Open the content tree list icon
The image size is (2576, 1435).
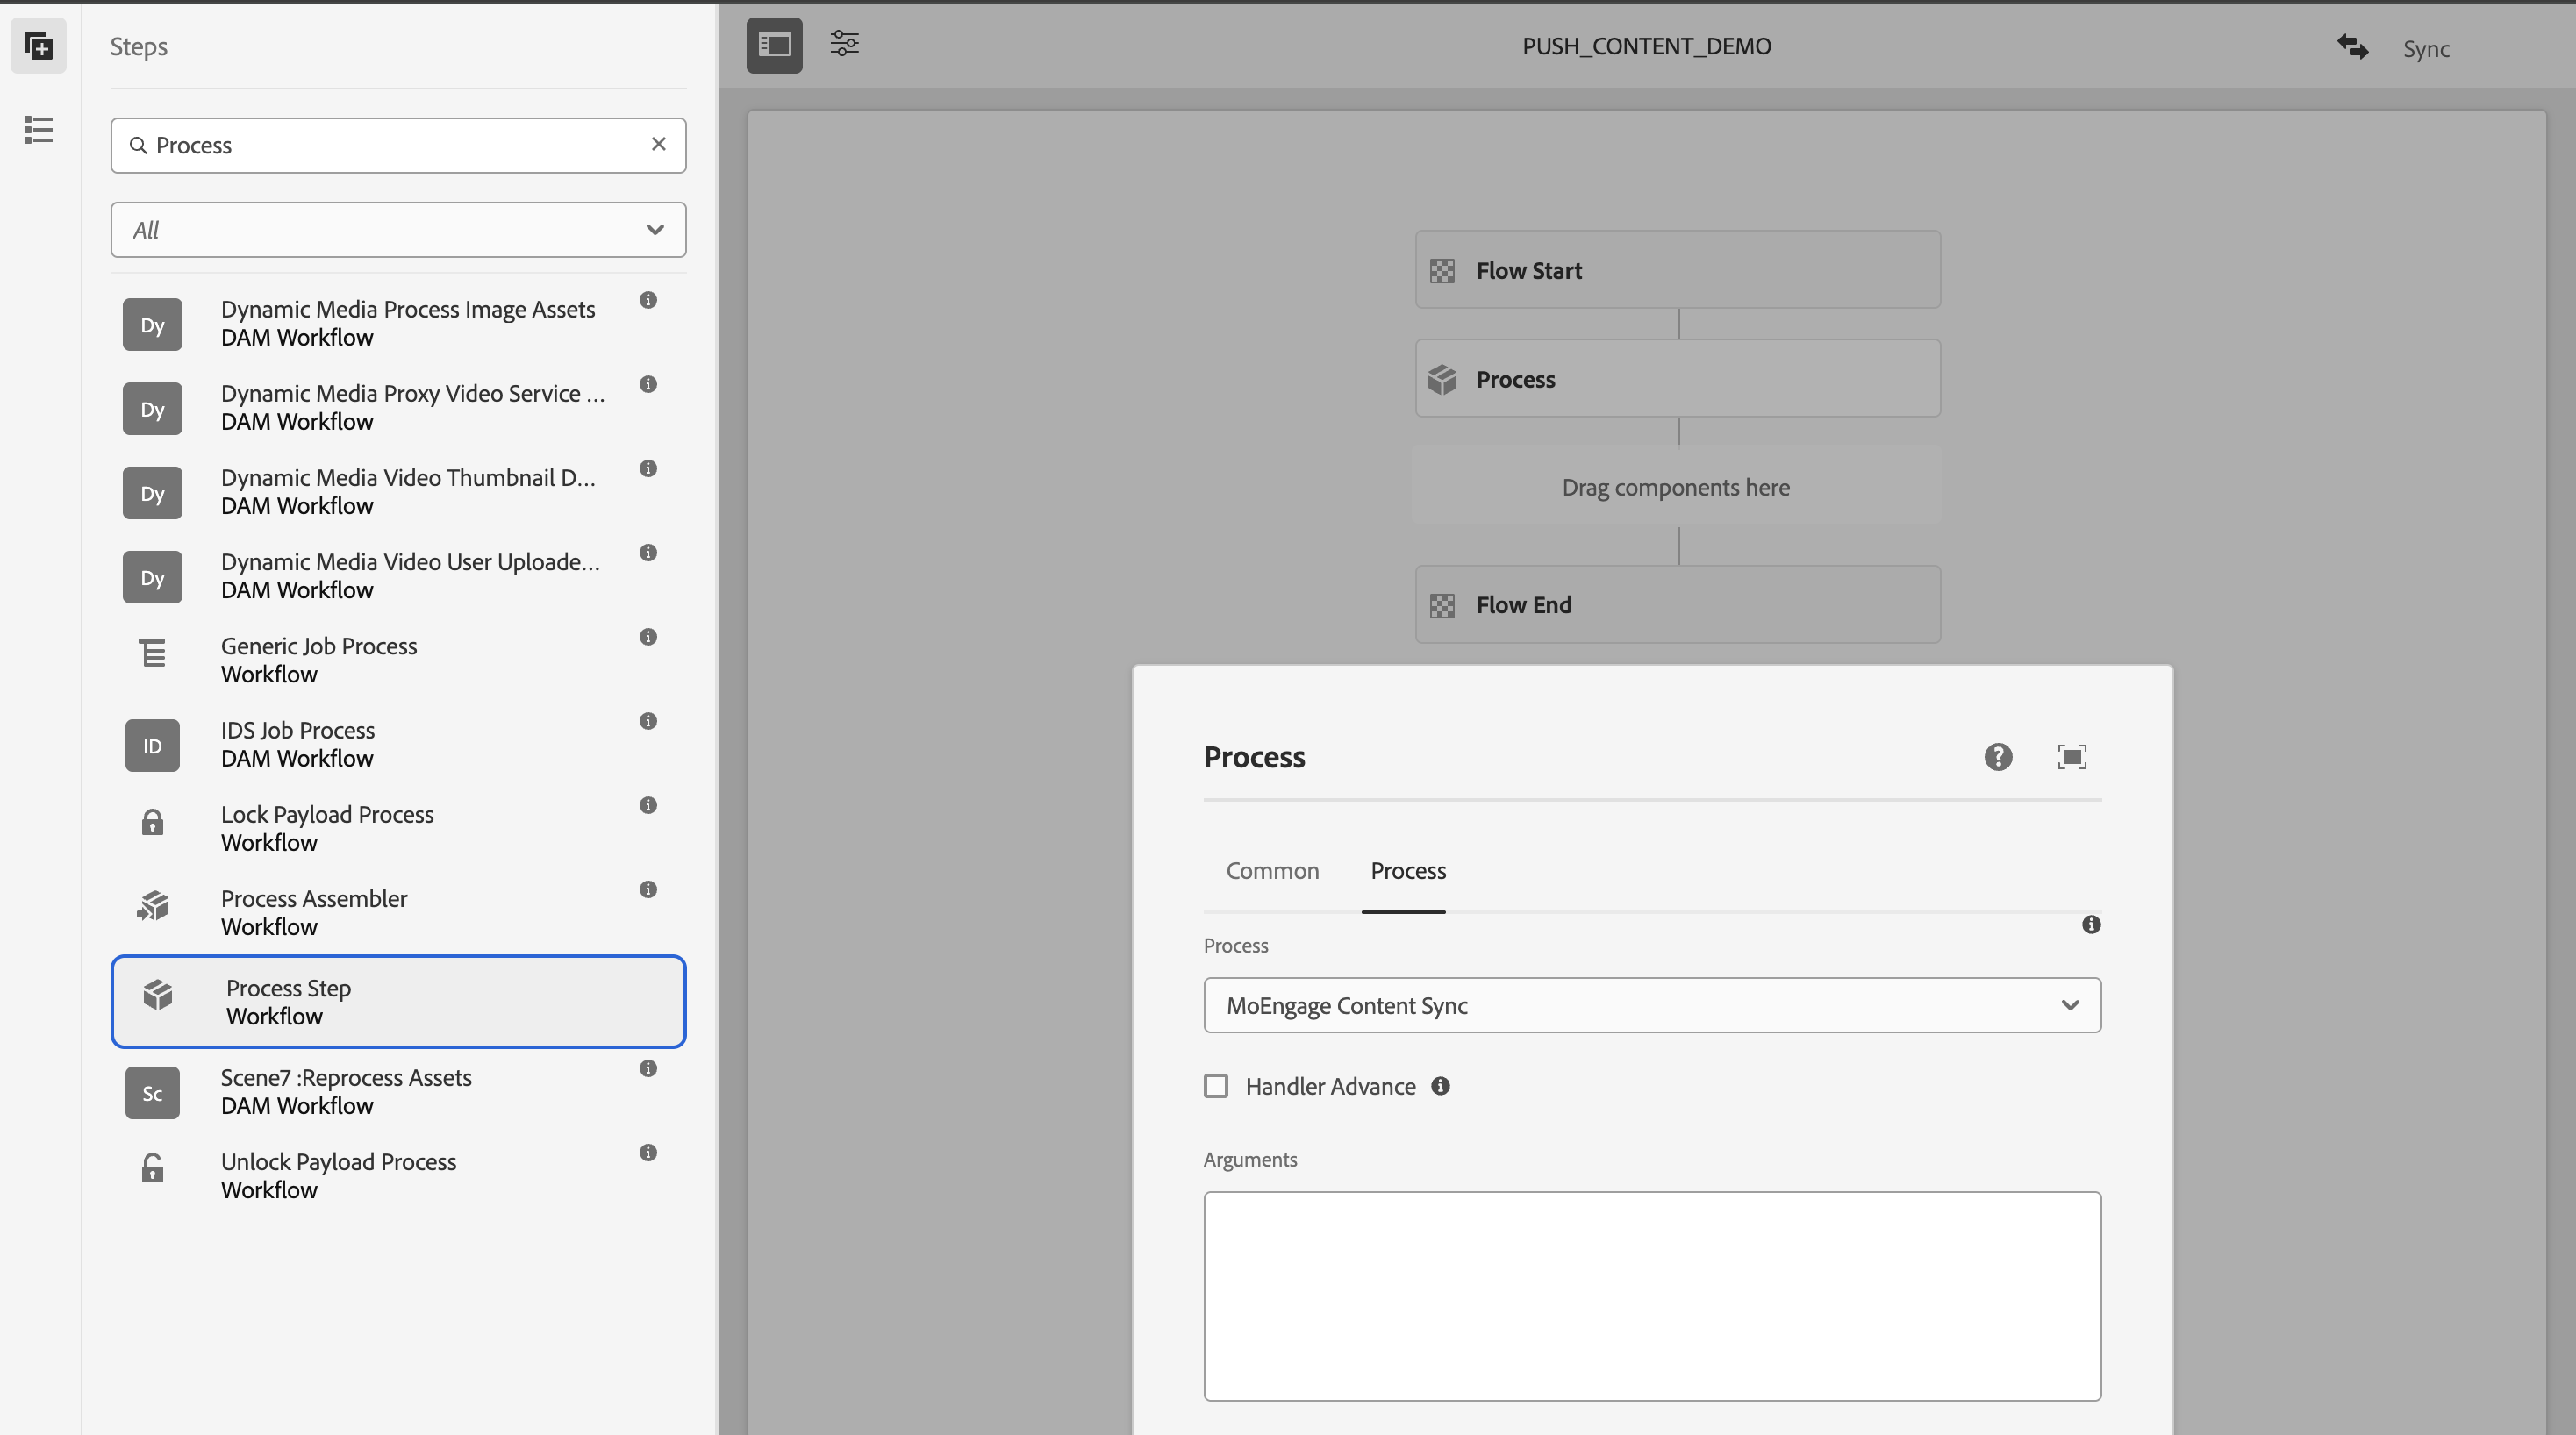[38, 130]
